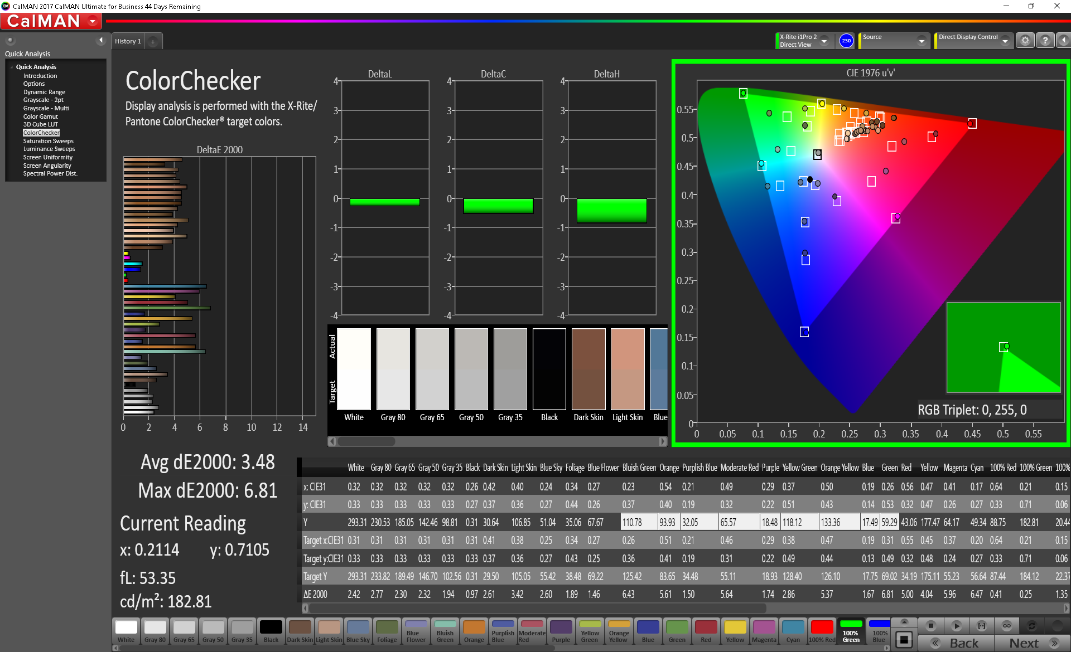Collapse the right panel arrow icon

[1064, 41]
